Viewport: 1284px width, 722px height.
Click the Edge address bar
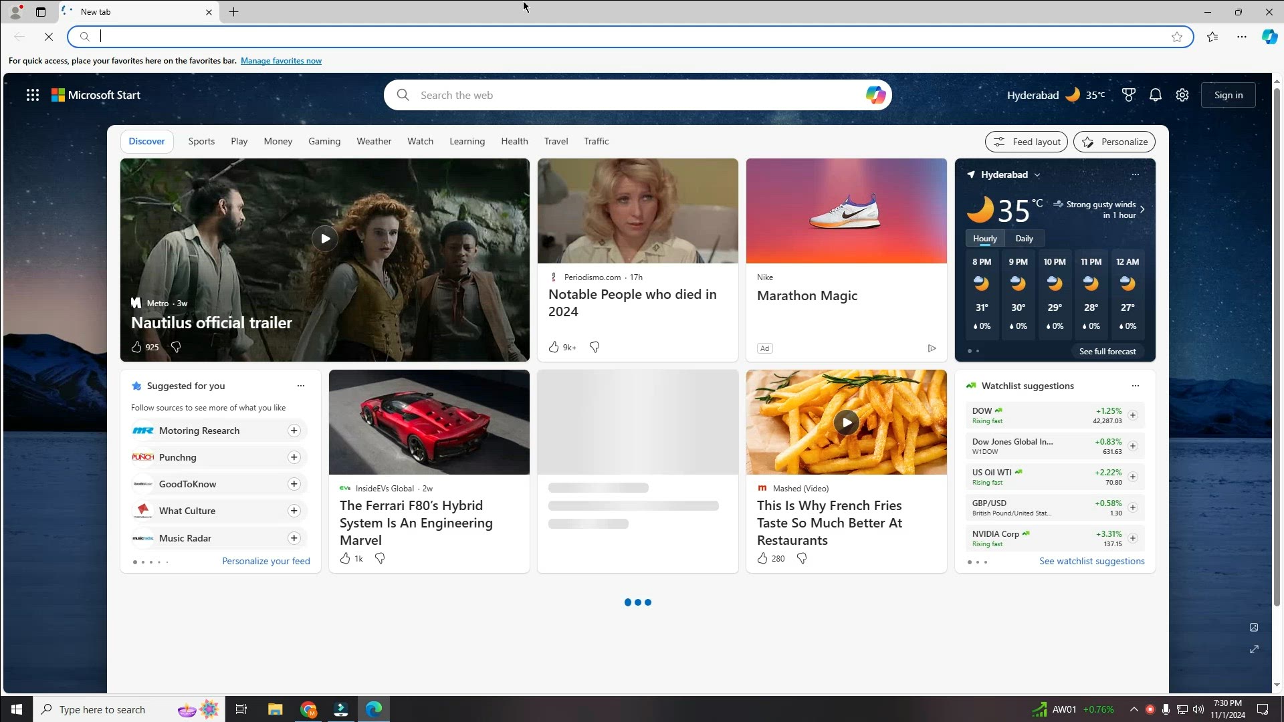(629, 37)
